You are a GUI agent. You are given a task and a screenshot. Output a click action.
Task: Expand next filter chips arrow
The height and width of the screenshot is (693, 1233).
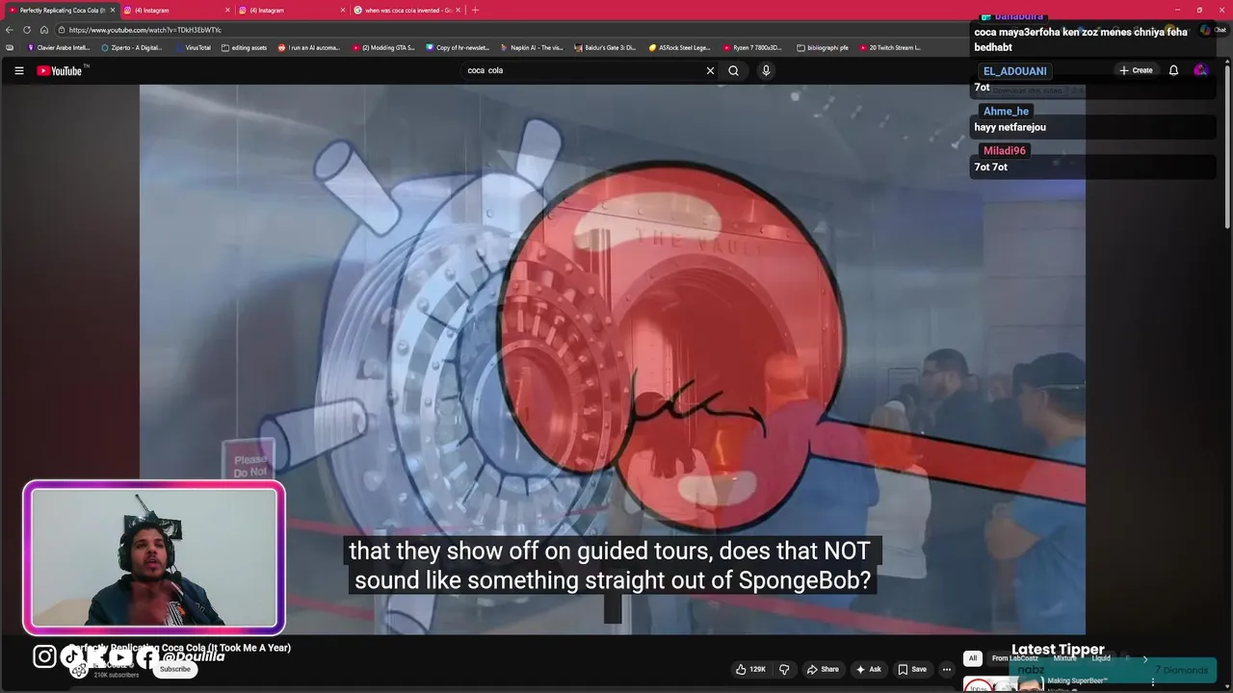1144,659
